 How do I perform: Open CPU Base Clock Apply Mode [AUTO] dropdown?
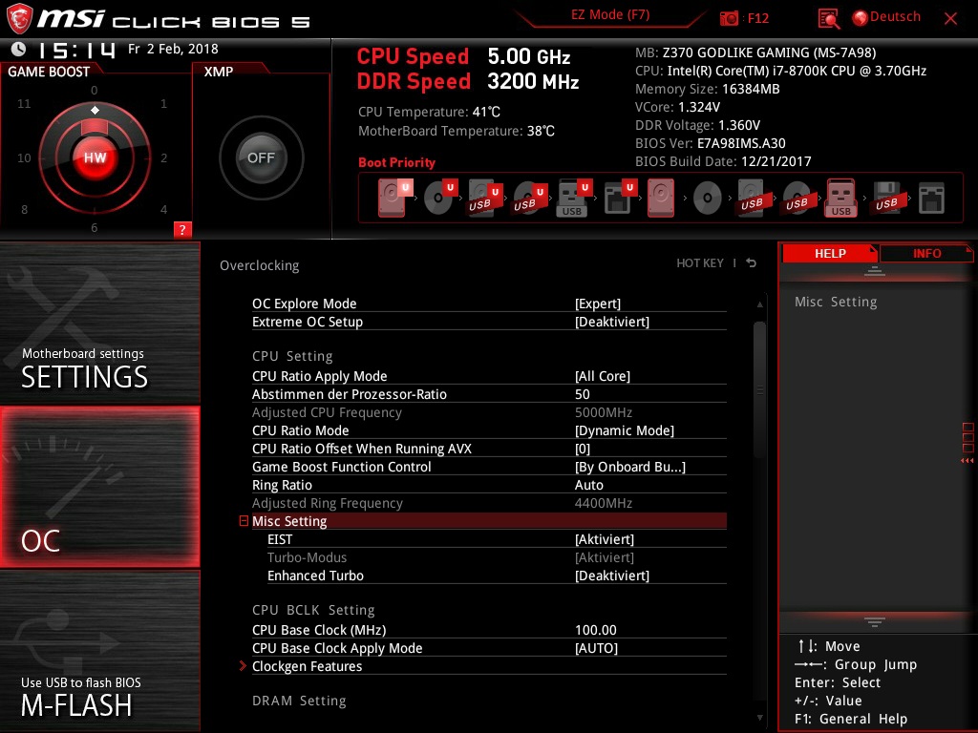[x=596, y=648]
